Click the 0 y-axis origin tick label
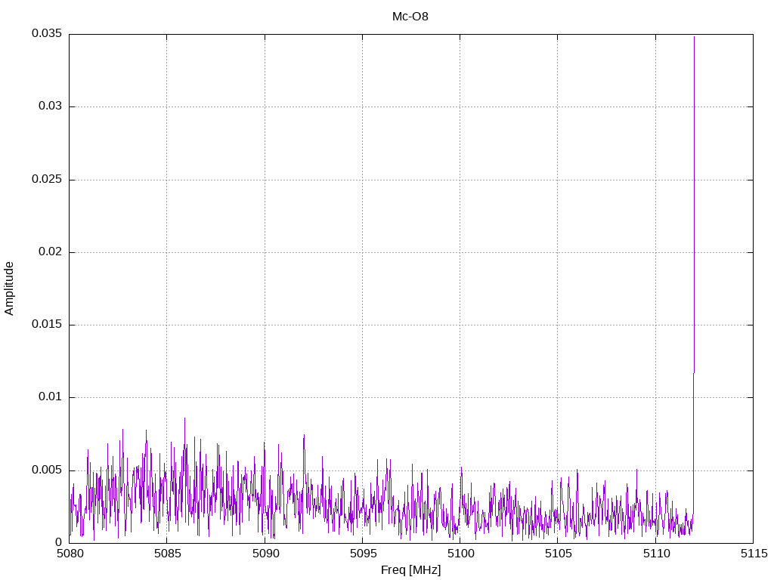774x580 pixels. 58,542
